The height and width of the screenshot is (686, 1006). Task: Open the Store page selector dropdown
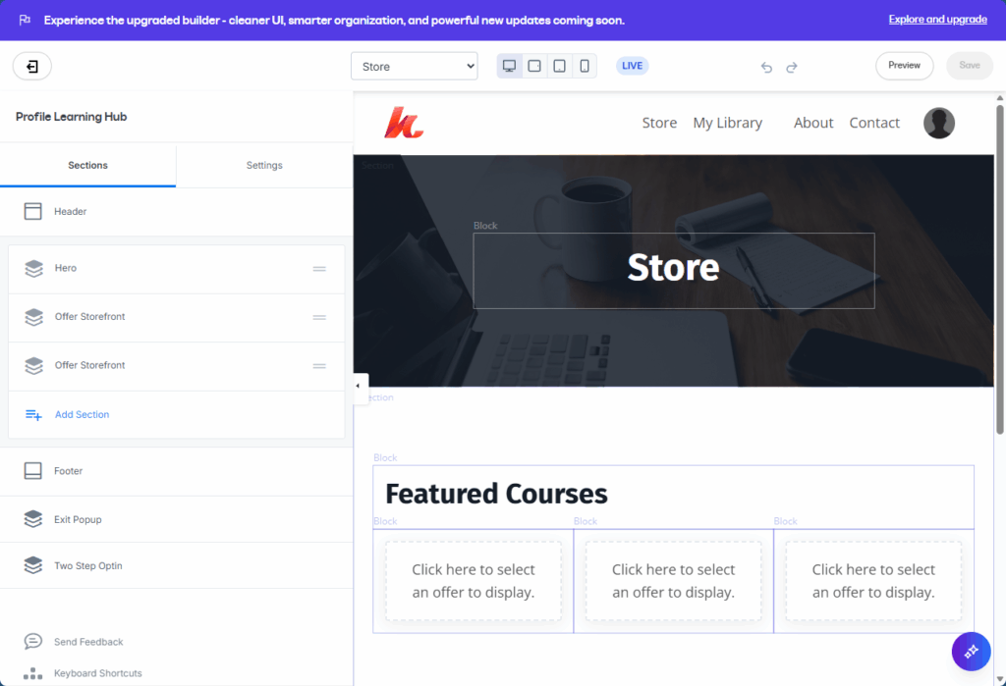point(414,66)
